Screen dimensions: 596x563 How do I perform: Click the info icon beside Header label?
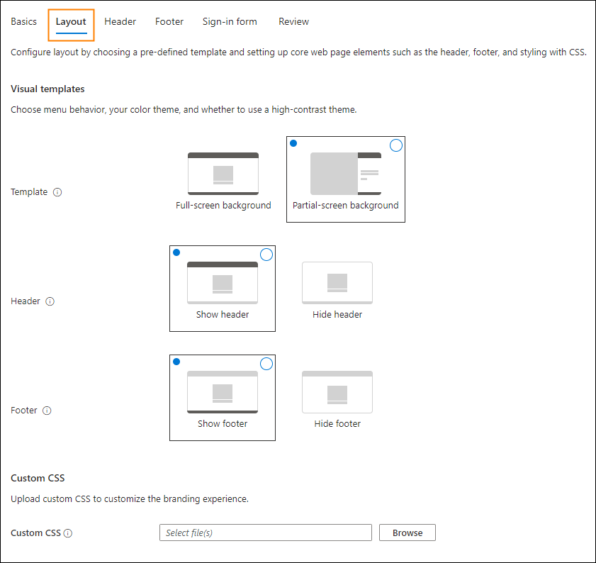[50, 301]
